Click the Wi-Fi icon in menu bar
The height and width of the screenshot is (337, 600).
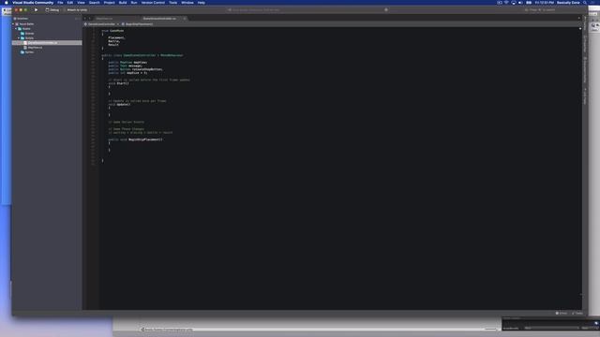pyautogui.click(x=506, y=2)
